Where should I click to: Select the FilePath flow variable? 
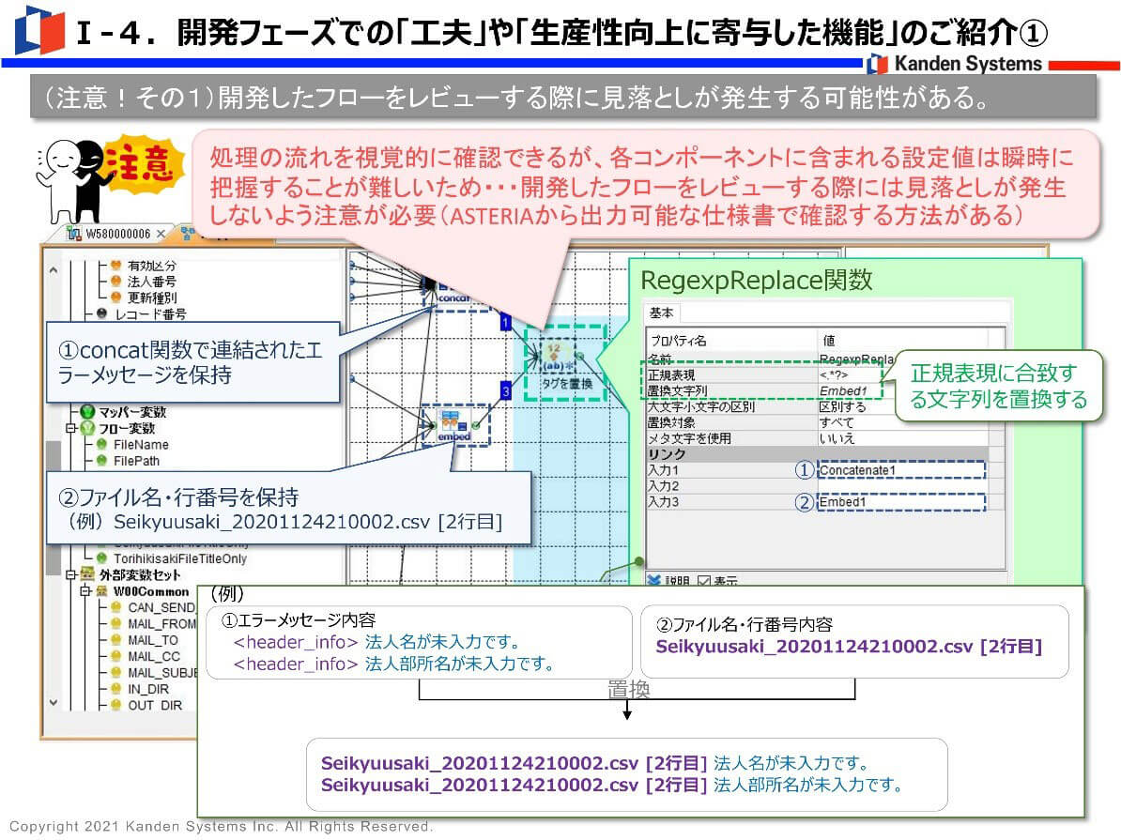136,461
